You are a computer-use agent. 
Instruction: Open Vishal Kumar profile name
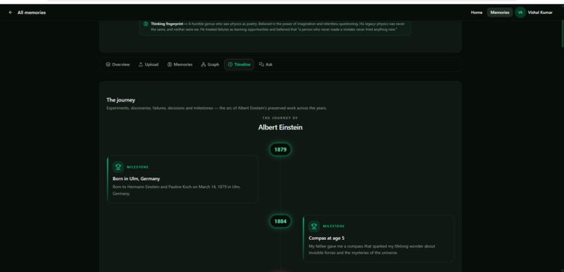(540, 13)
